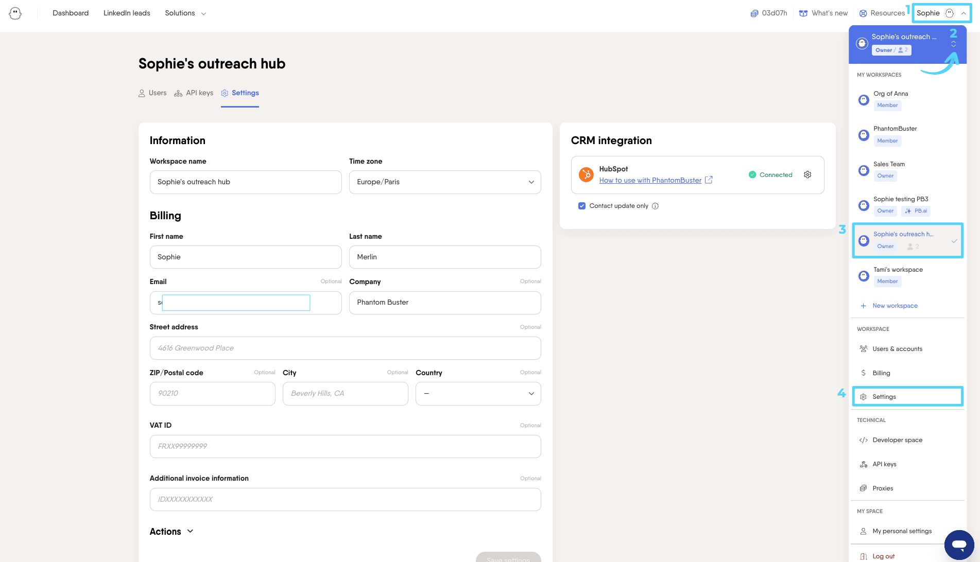Click the PhantomBuster workspace avatar
Image resolution: width=980 pixels, height=562 pixels.
coord(864,135)
